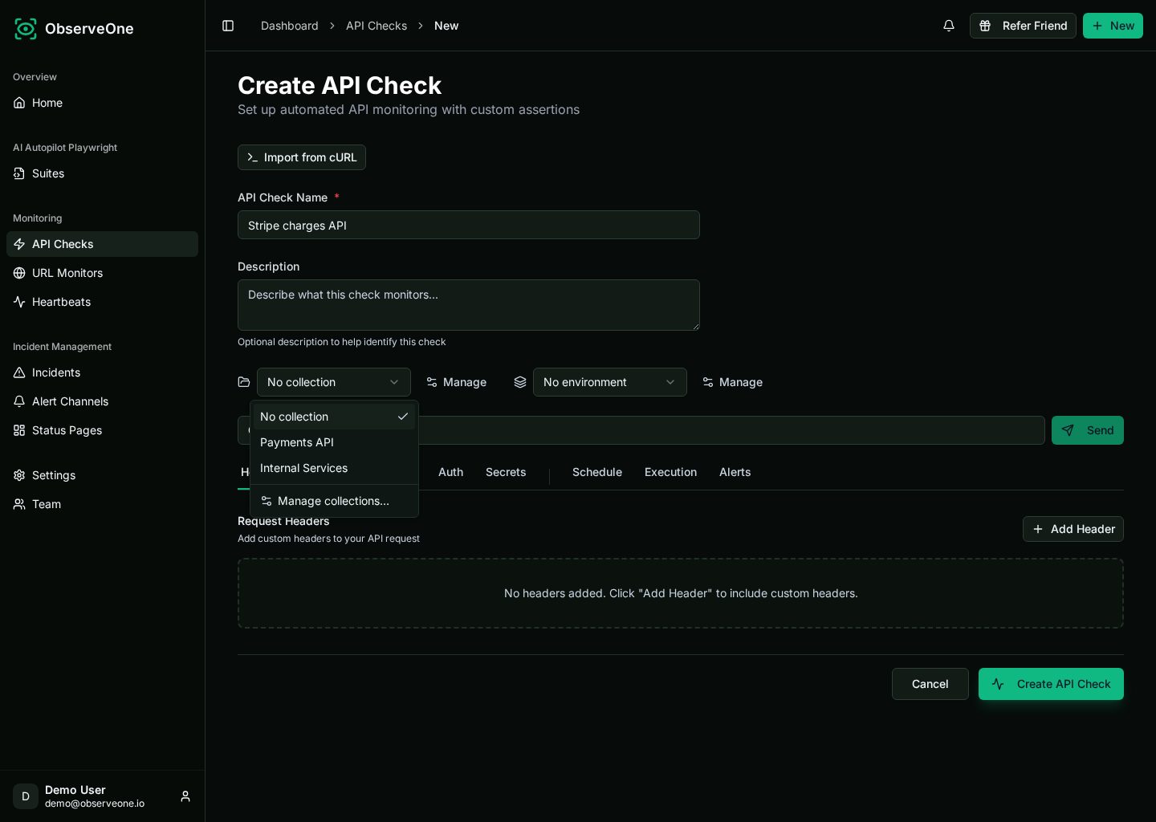Screen dimensions: 1156x822
Task: Choose Manage collections… in dropdown
Action: click(x=334, y=501)
